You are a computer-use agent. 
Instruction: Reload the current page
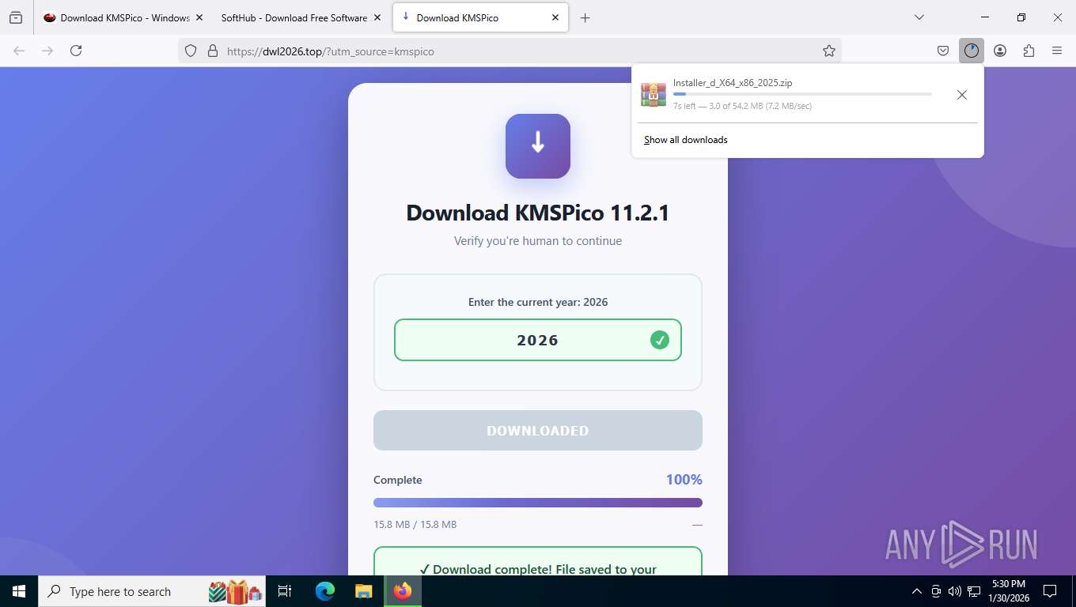pyautogui.click(x=76, y=51)
